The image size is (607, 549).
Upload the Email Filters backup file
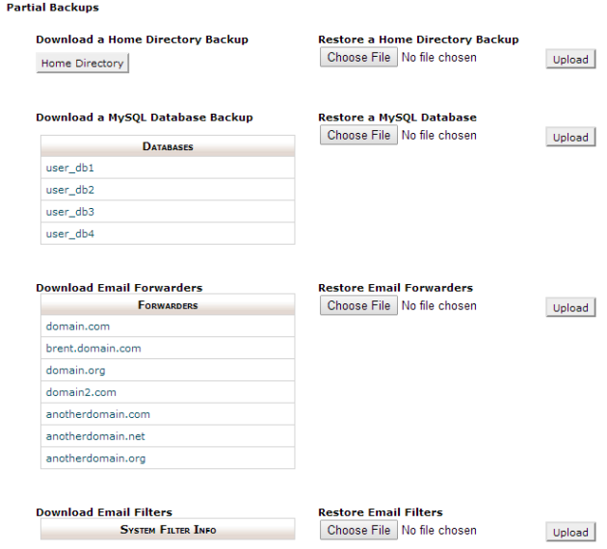pos(569,533)
